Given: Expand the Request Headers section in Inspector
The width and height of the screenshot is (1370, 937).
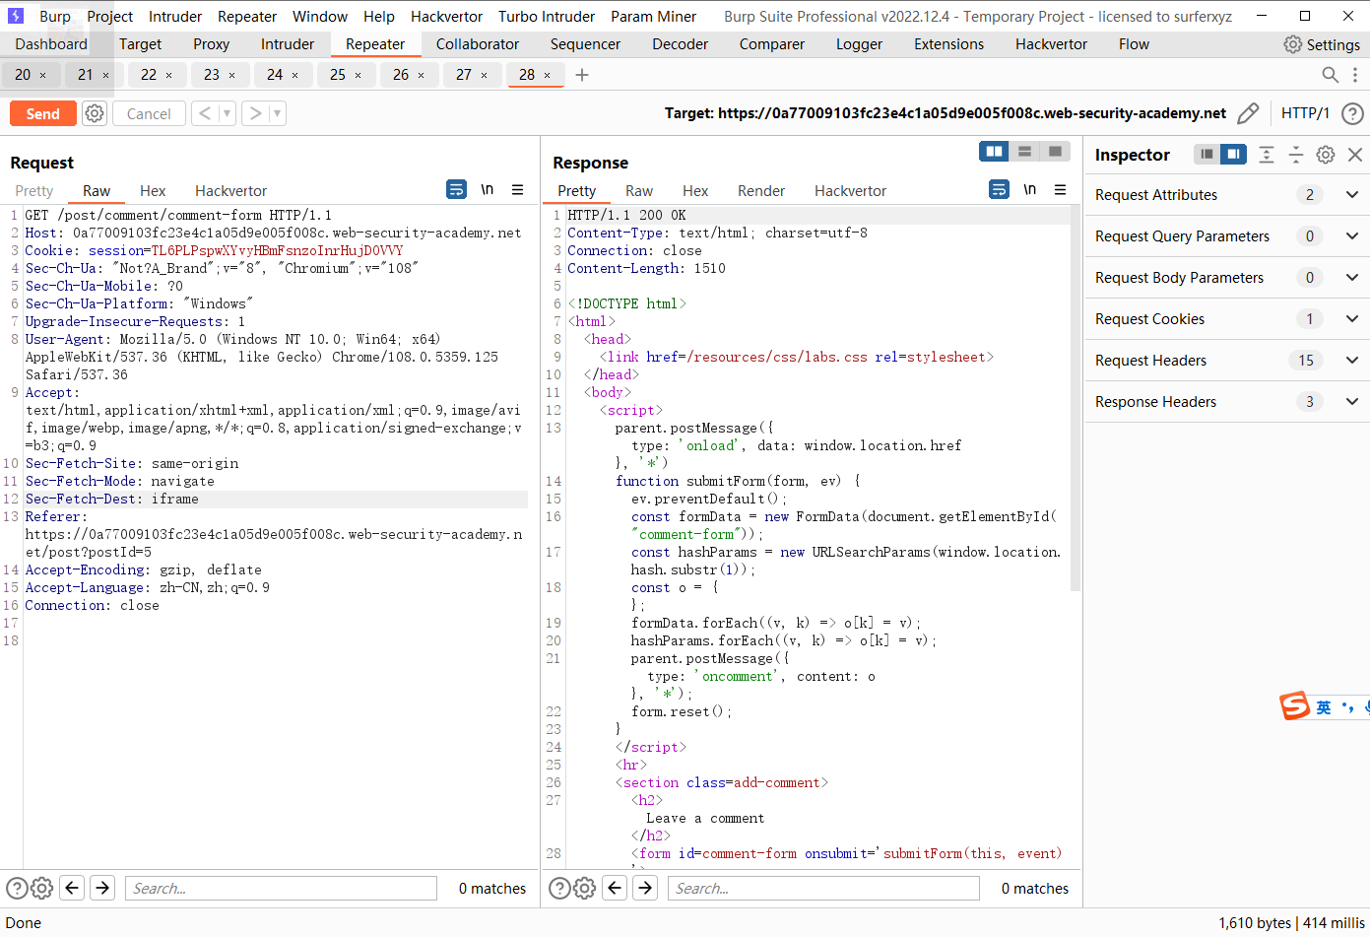Looking at the screenshot, I should click(1351, 360).
